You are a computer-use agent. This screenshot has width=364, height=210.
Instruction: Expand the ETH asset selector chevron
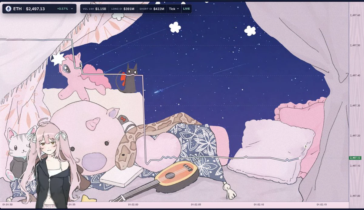pos(72,9)
